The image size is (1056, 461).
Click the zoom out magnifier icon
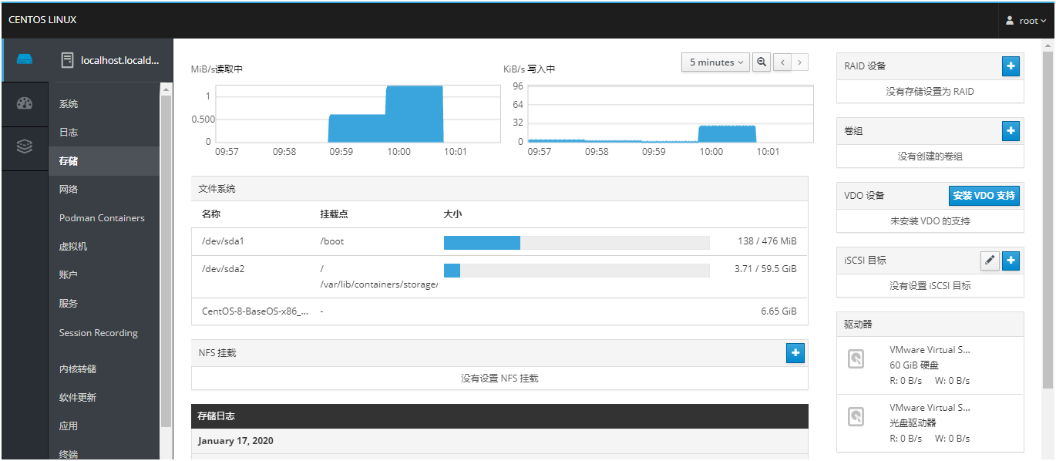click(x=762, y=62)
